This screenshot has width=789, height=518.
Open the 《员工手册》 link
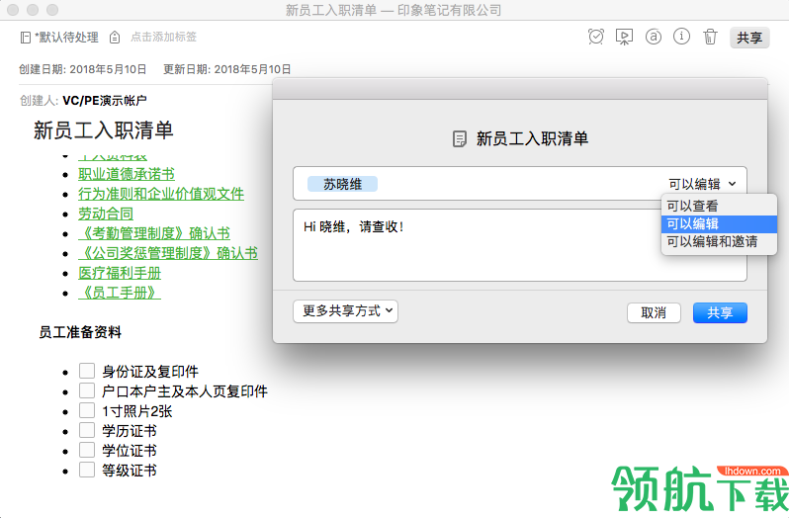click(120, 293)
